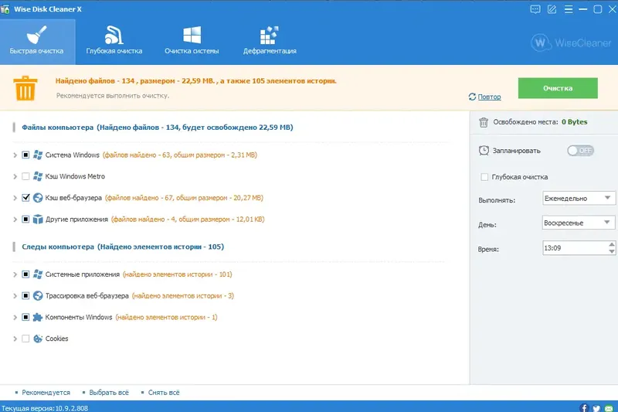
Task: Open the email icon in status bar
Action: 609,408
